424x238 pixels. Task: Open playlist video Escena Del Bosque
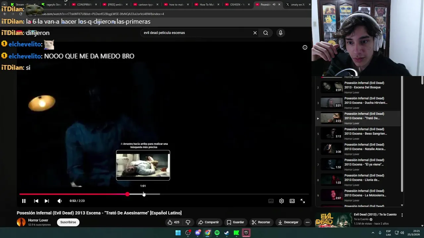click(358, 87)
